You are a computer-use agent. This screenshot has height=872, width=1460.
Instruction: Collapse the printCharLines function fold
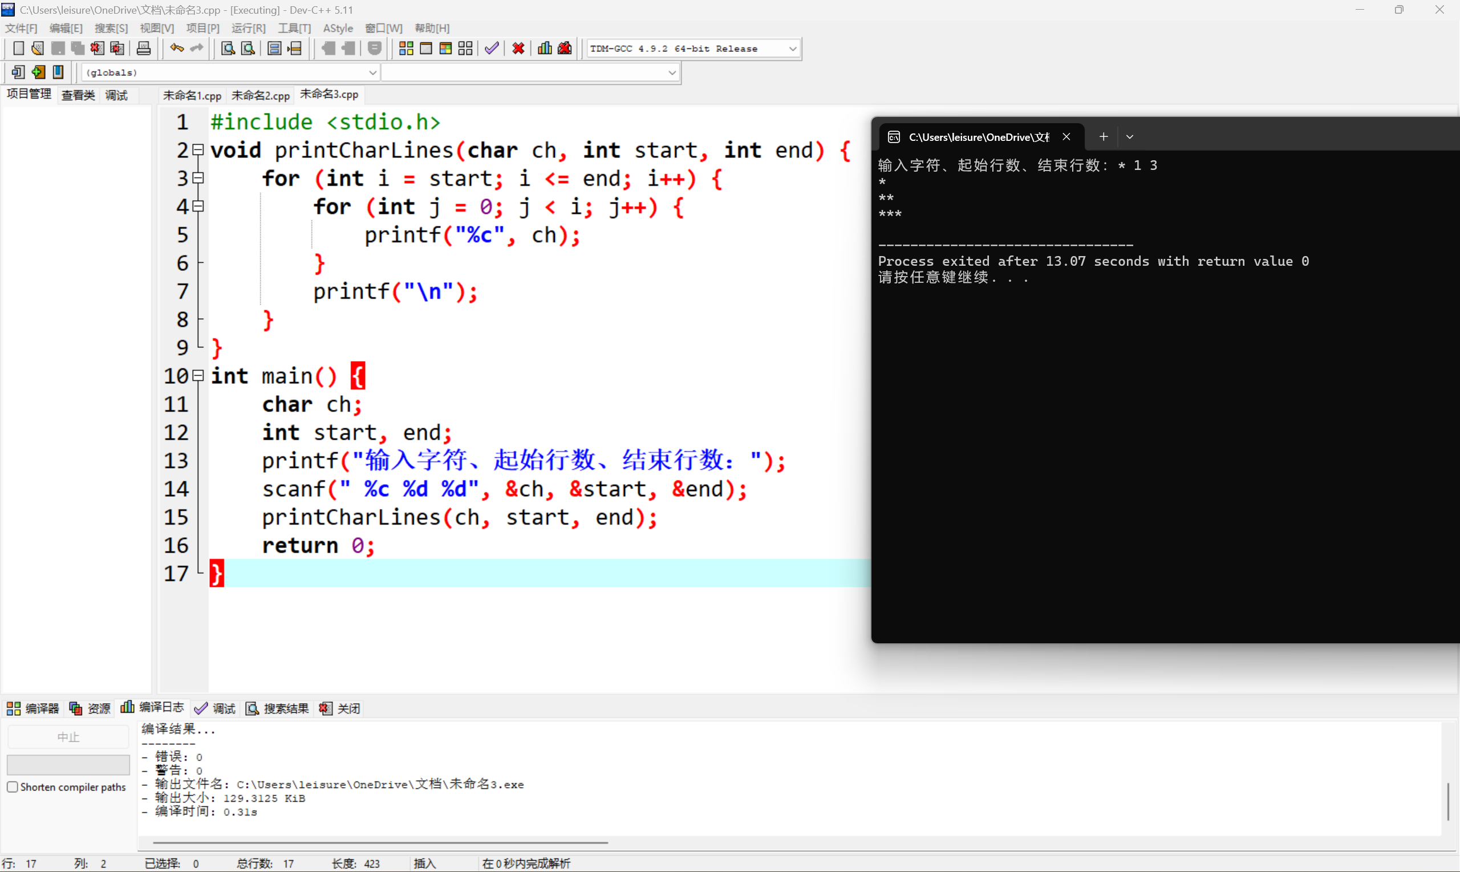[197, 151]
